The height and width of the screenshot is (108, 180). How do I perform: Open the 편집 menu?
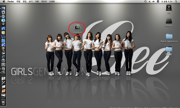(24, 1)
